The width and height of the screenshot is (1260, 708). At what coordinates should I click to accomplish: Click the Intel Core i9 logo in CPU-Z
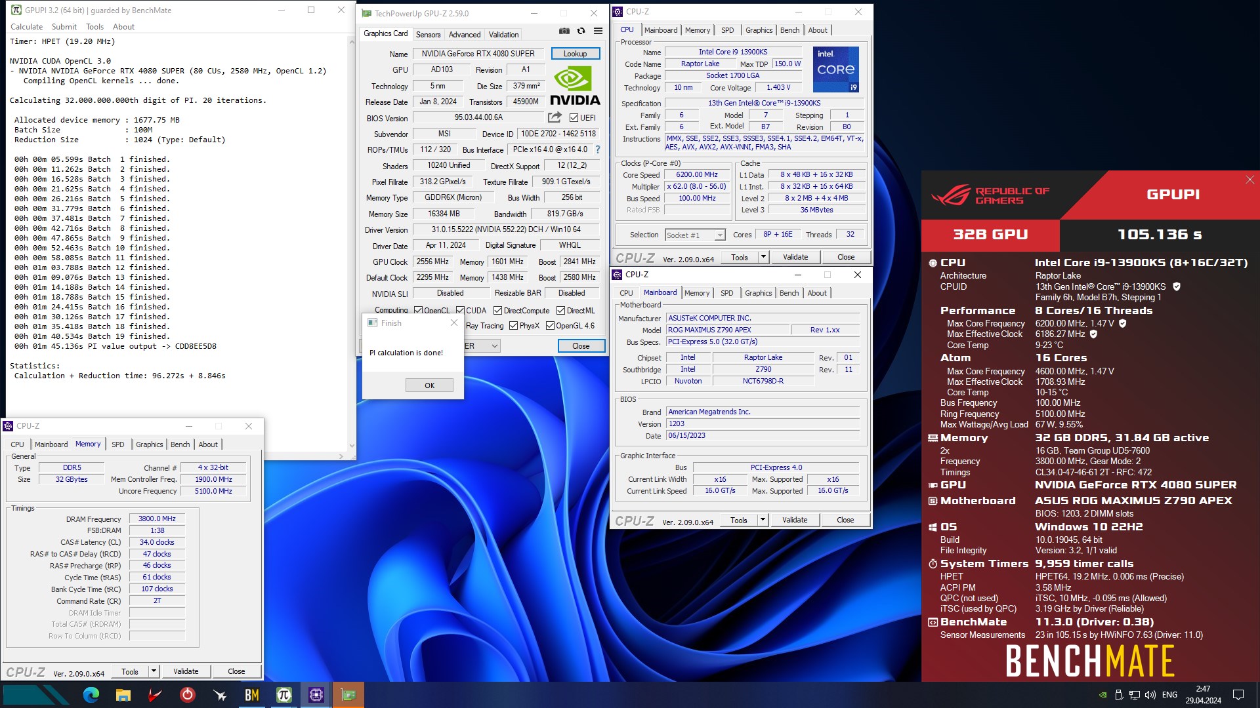tap(835, 69)
